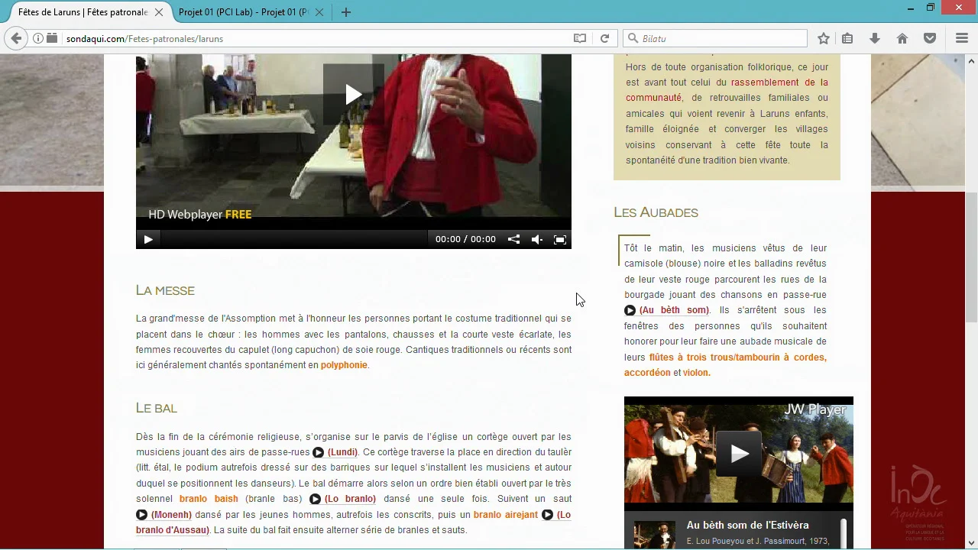Play the (Monenh) audio sample
Image resolution: width=978 pixels, height=550 pixels.
click(141, 515)
